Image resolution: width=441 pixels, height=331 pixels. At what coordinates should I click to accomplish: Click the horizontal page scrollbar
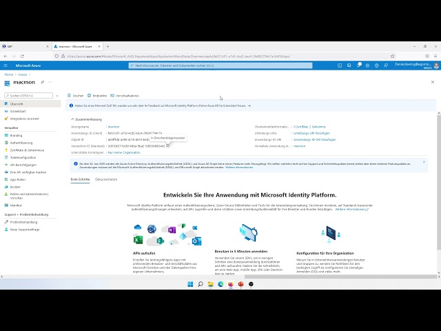pyautogui.click(x=340, y=277)
